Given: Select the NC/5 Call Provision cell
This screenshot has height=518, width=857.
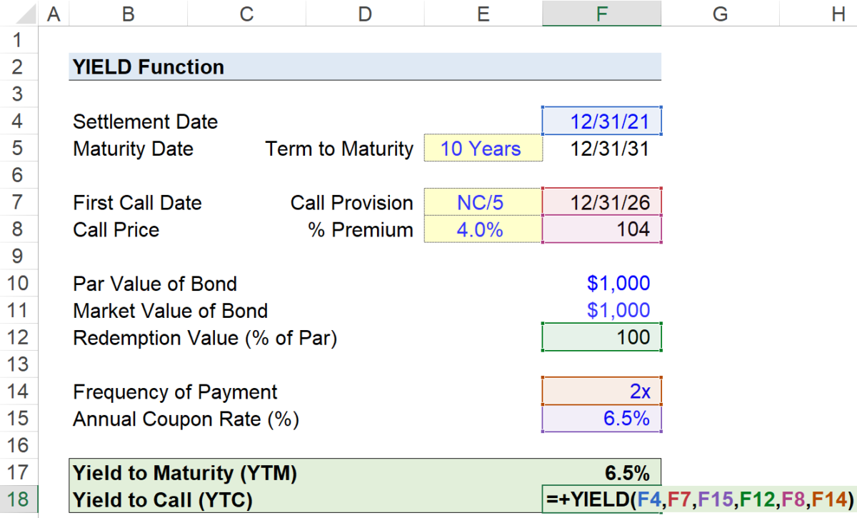Looking at the screenshot, I should [483, 202].
